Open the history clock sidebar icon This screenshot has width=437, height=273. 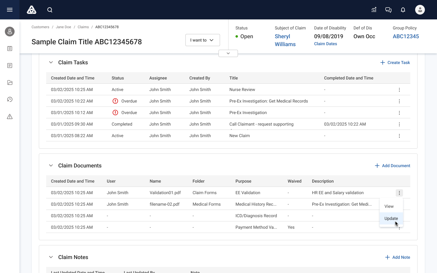(10, 99)
